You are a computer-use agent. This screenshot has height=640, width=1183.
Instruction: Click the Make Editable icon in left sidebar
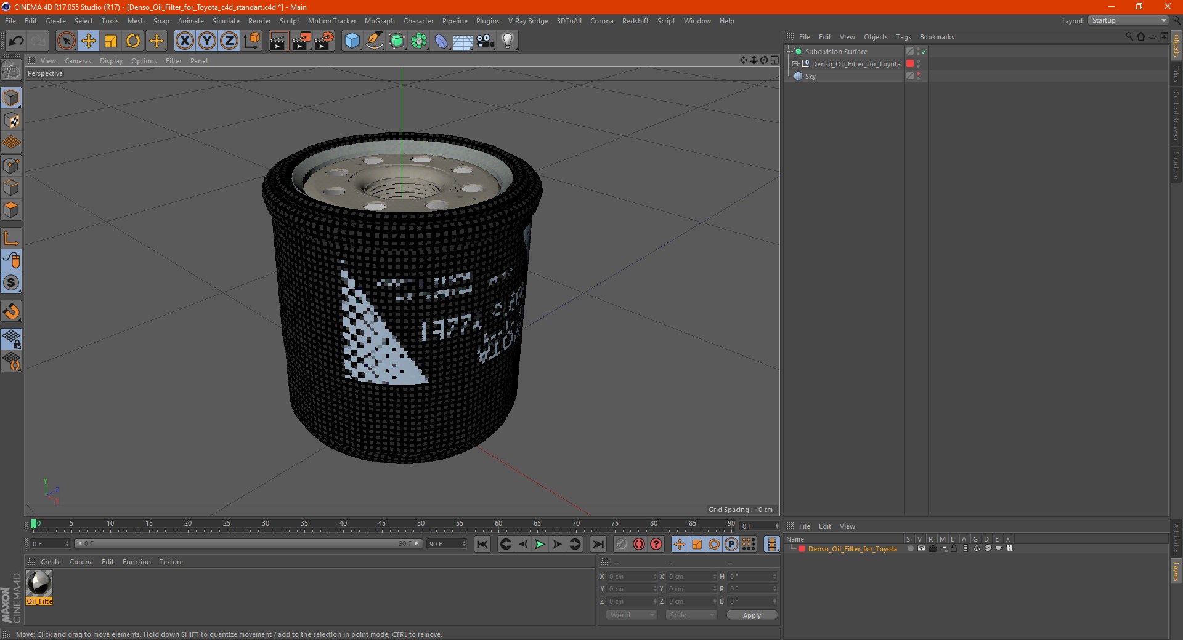12,70
